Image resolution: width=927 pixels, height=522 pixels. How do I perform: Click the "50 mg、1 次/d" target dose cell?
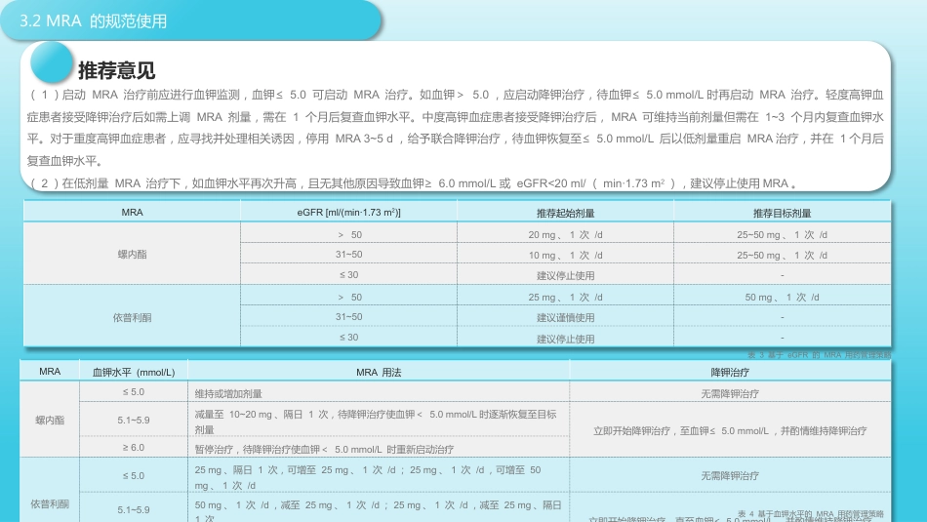coord(782,298)
